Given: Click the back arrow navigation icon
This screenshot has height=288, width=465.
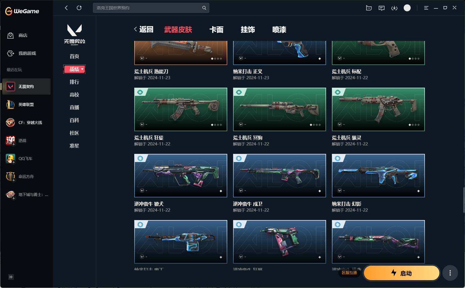Looking at the screenshot, I should pos(66,8).
